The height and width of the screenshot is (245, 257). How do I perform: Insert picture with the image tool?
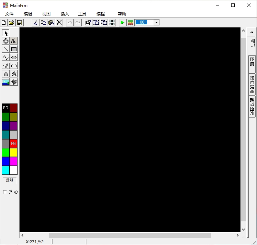(6, 82)
